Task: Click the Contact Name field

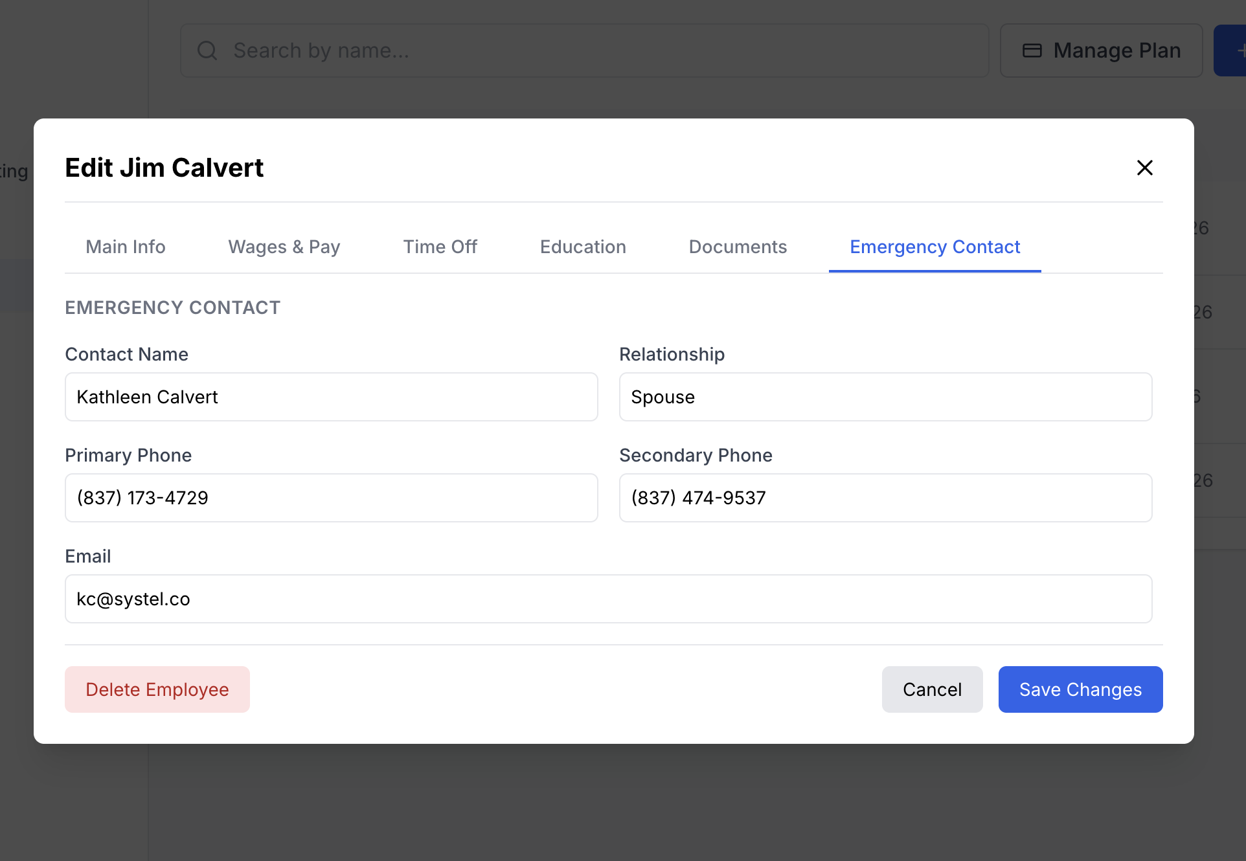Action: (x=332, y=397)
